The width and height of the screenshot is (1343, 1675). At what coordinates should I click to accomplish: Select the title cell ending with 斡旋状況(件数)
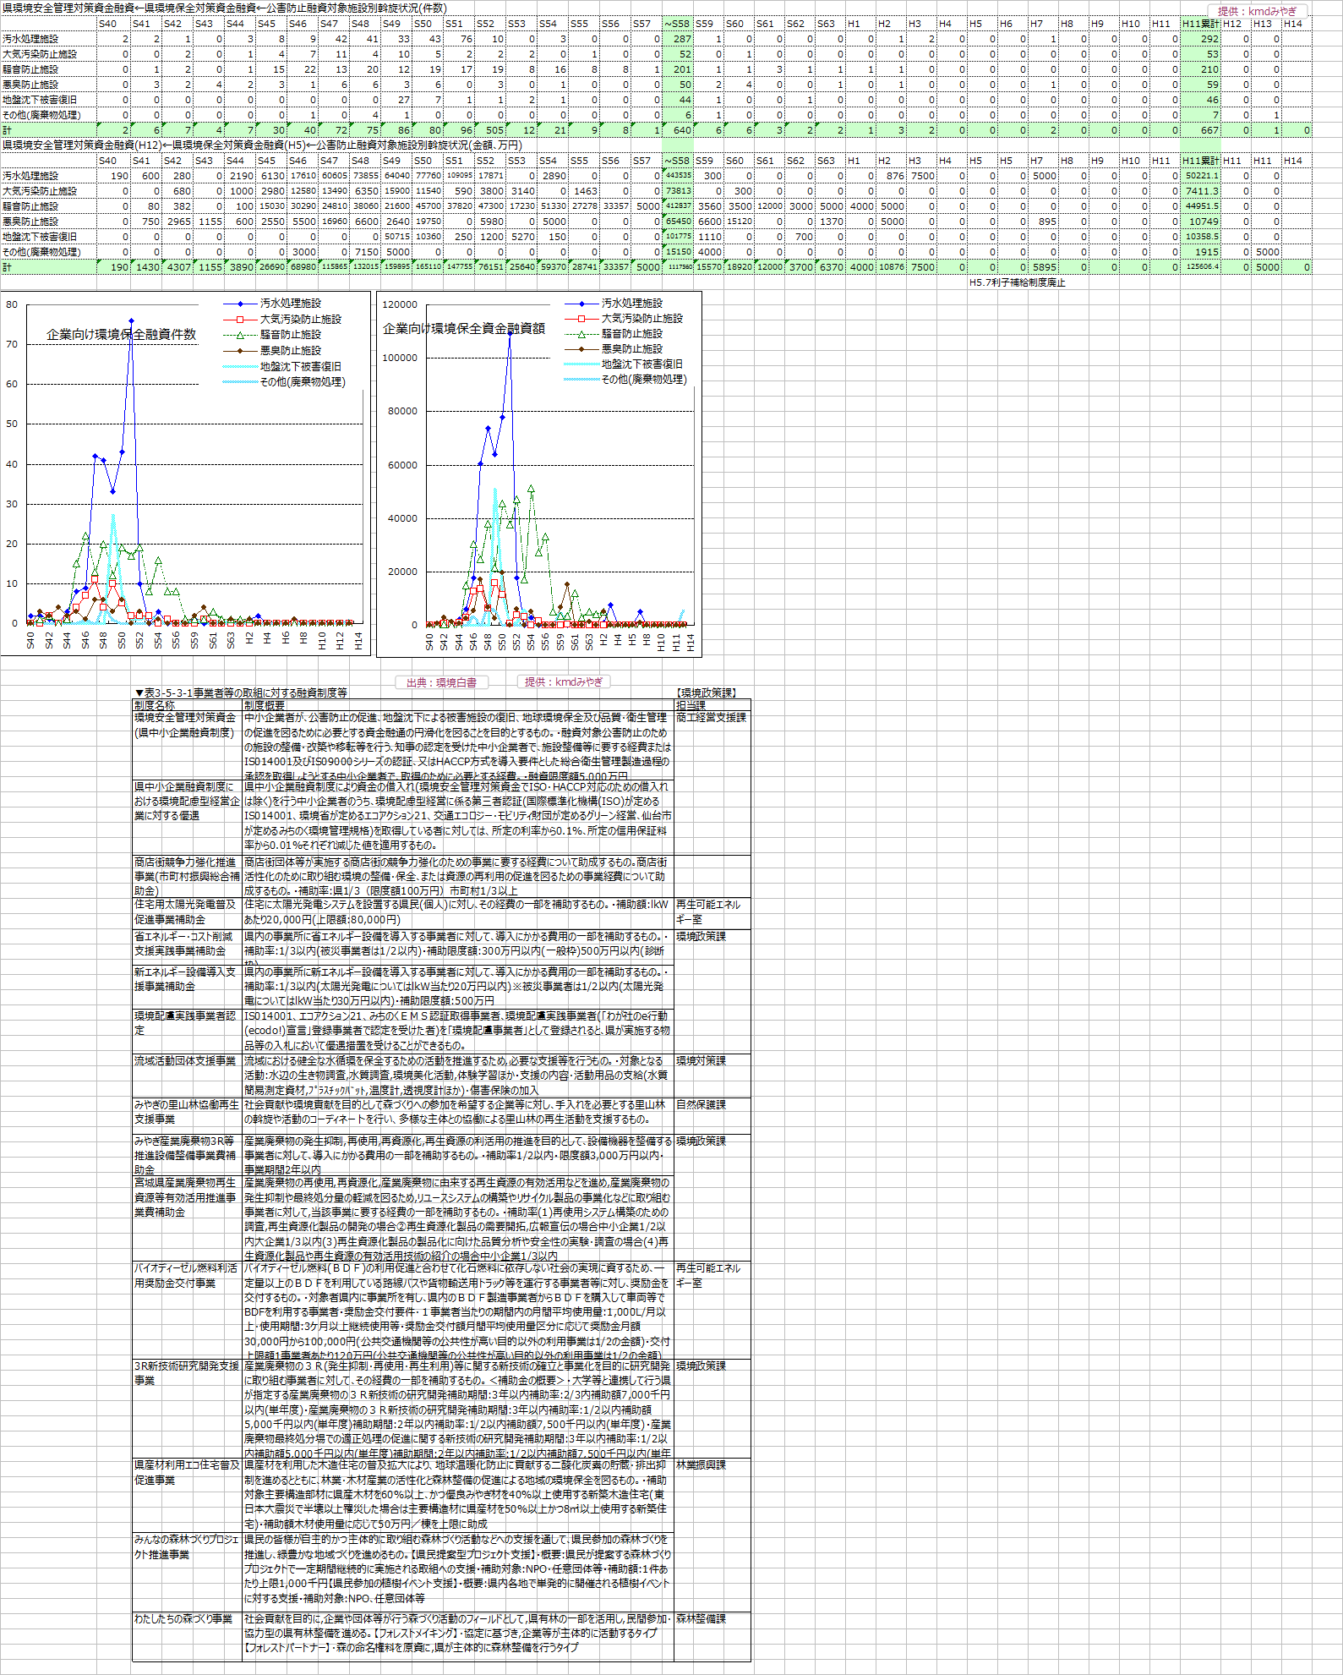(x=224, y=8)
